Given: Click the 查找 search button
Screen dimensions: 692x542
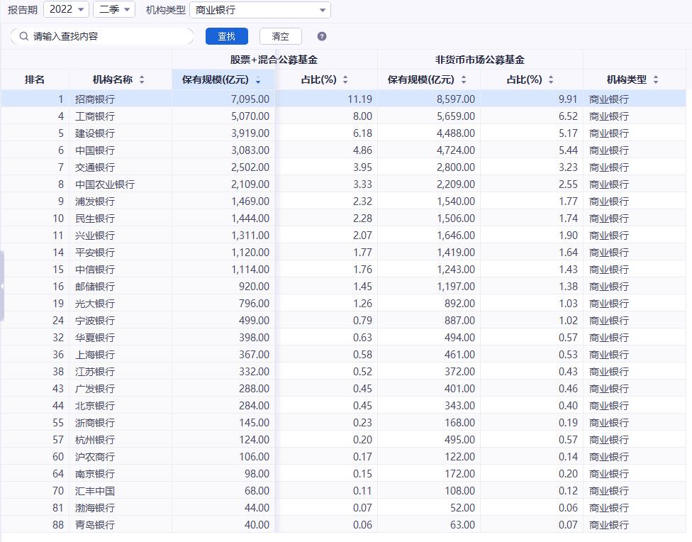Looking at the screenshot, I should tap(226, 35).
